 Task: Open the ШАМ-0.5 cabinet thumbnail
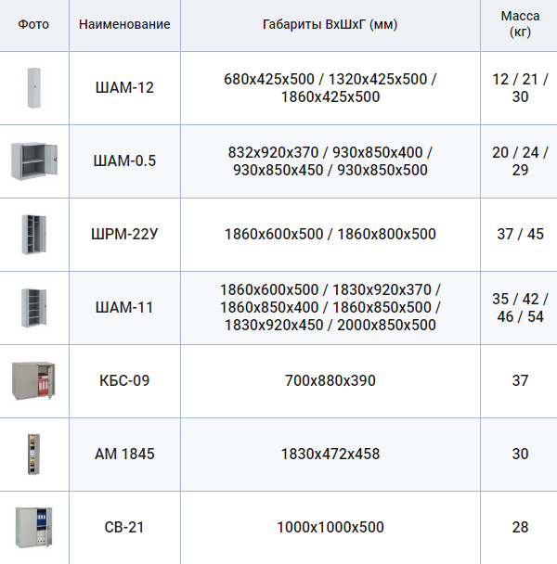(33, 161)
